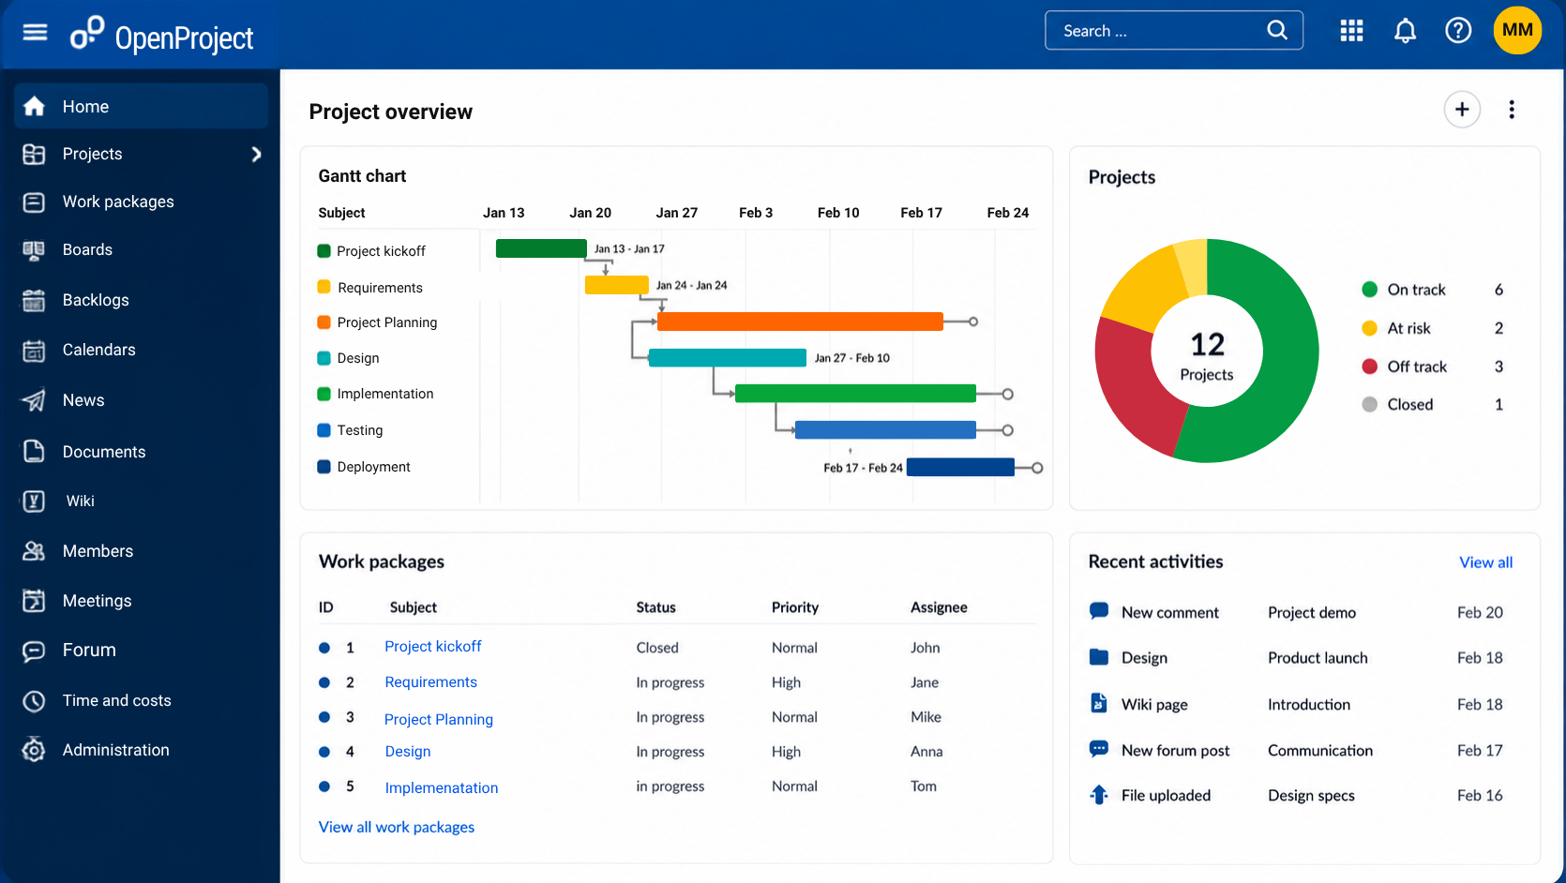Open the modules grid icon

click(x=1351, y=31)
